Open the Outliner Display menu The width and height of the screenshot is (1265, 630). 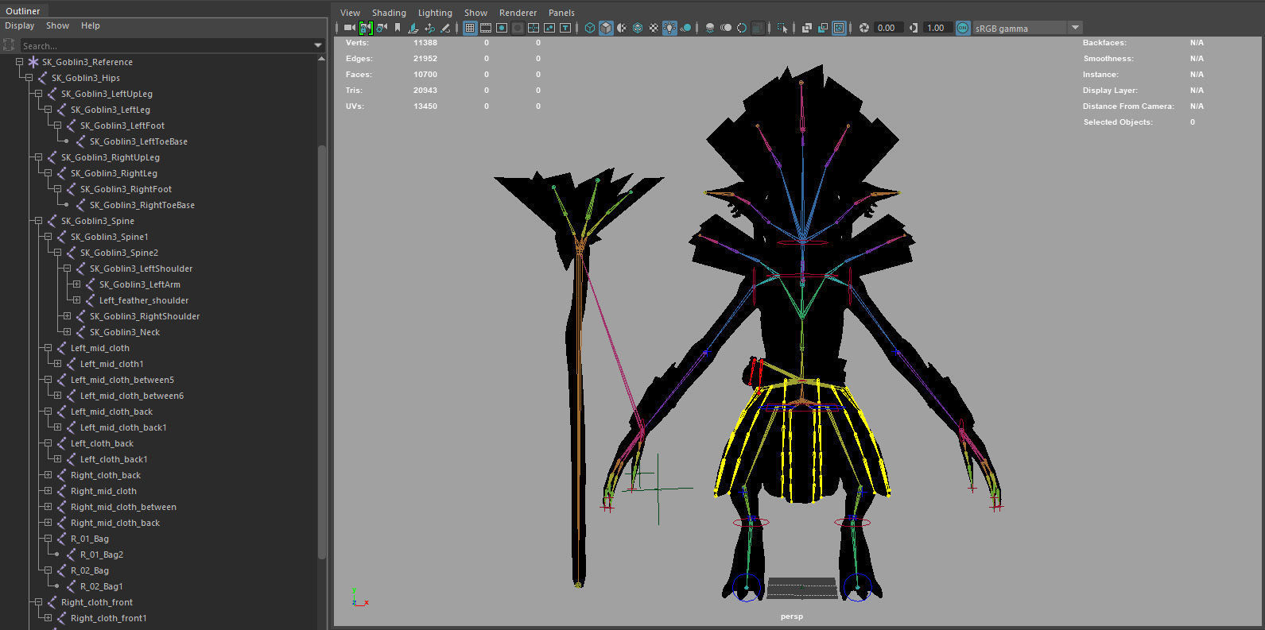(x=20, y=25)
